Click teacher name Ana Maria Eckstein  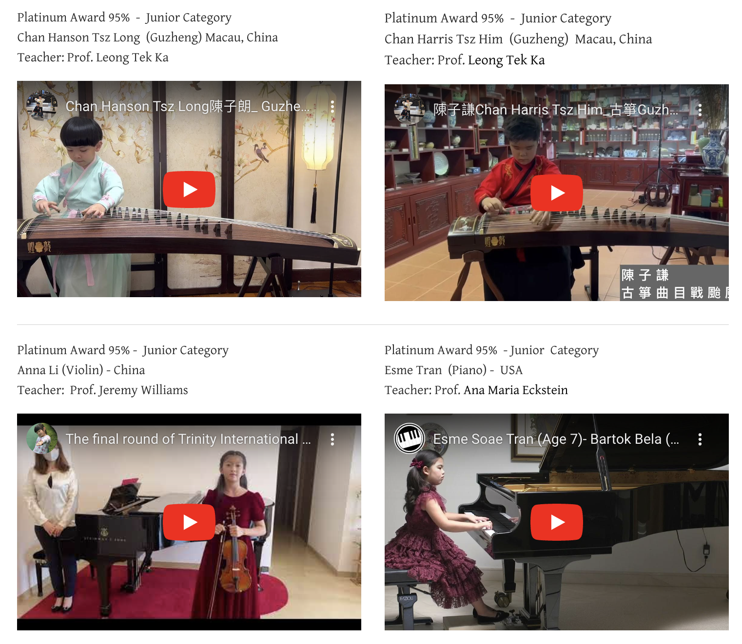tap(516, 390)
